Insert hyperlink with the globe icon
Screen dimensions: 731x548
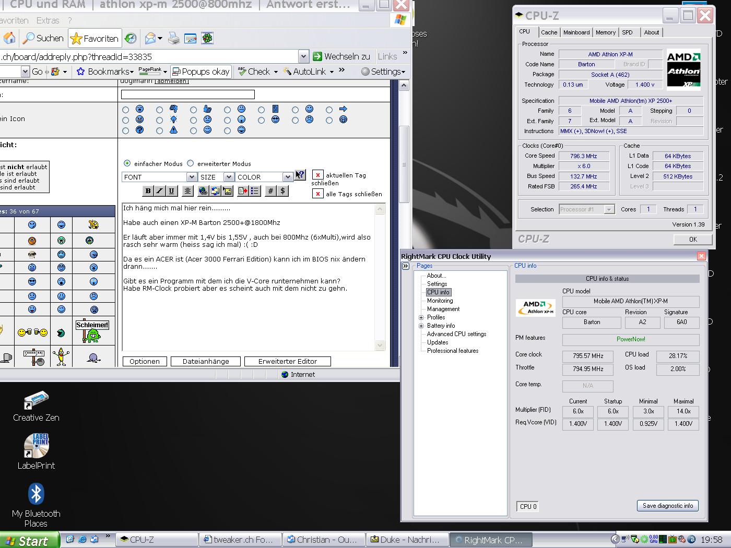(203, 191)
